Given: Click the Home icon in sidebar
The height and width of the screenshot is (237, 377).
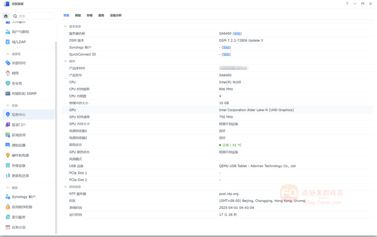Looking at the screenshot, I should [x=6, y=16].
